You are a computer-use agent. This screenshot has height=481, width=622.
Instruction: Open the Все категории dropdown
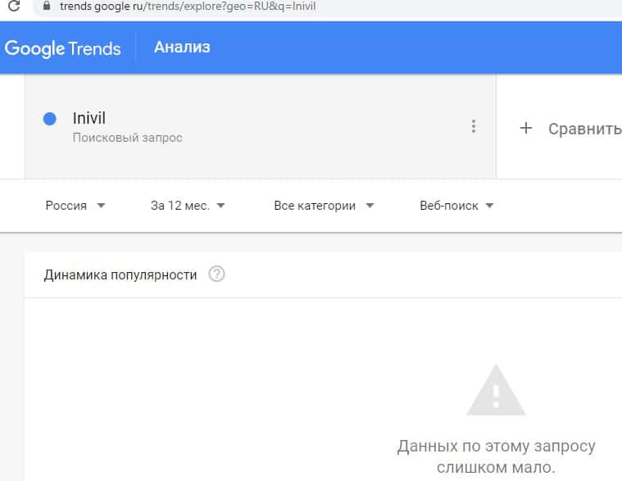click(x=323, y=206)
